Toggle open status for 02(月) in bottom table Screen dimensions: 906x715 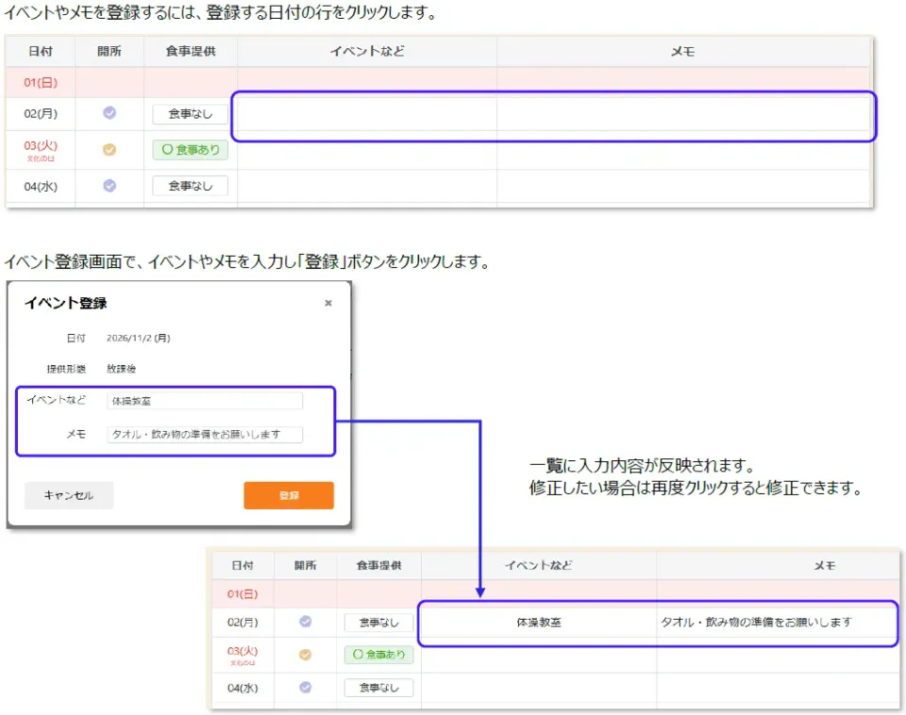click(305, 622)
